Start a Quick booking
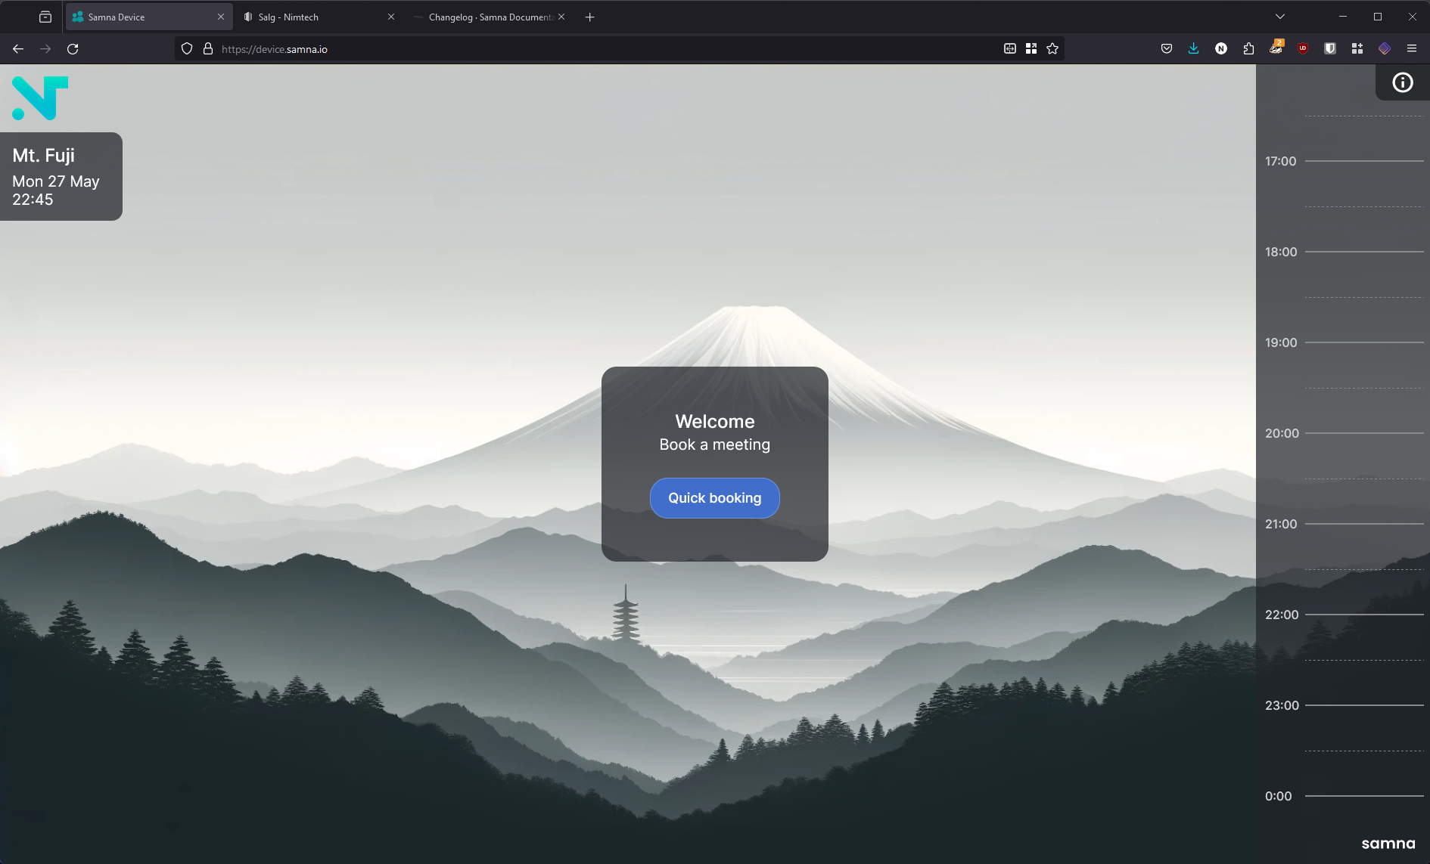The image size is (1430, 864). click(x=715, y=498)
